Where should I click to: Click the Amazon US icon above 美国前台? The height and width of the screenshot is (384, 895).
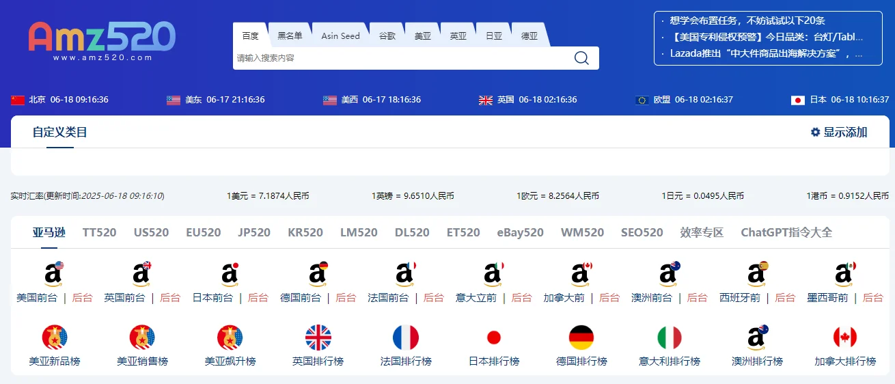coord(54,273)
